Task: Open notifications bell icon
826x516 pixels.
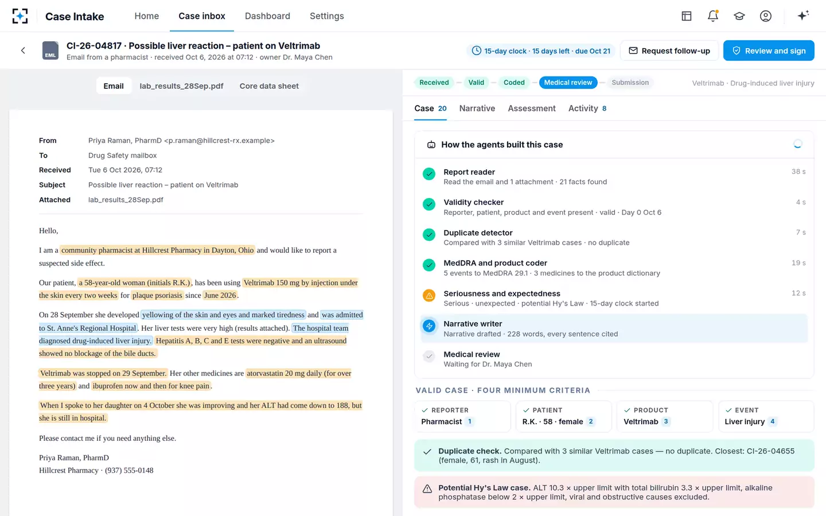Action: point(713,16)
